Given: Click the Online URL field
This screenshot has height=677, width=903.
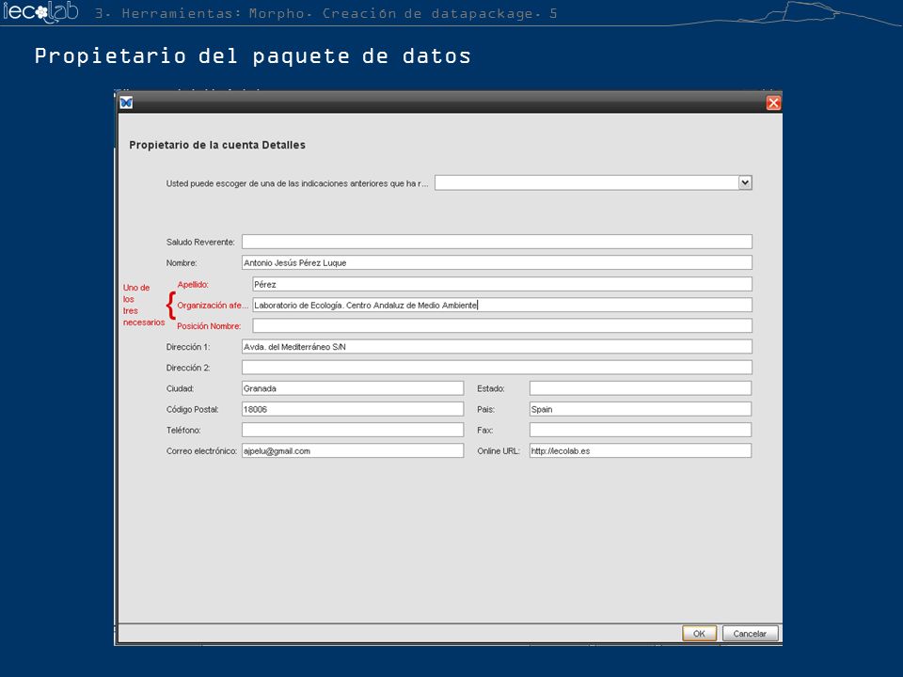Looking at the screenshot, I should click(x=641, y=450).
